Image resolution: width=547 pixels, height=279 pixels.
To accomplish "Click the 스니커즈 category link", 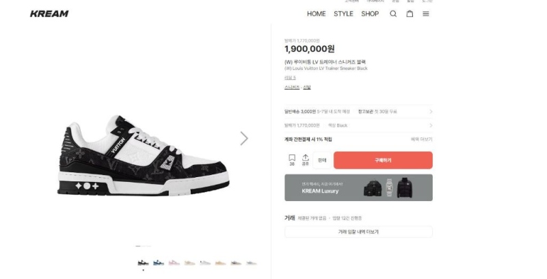I will click(291, 88).
